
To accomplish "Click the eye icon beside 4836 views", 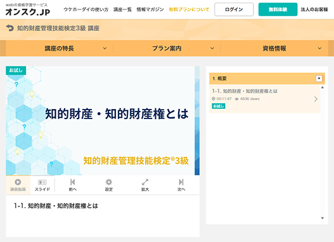I will pos(236,99).
